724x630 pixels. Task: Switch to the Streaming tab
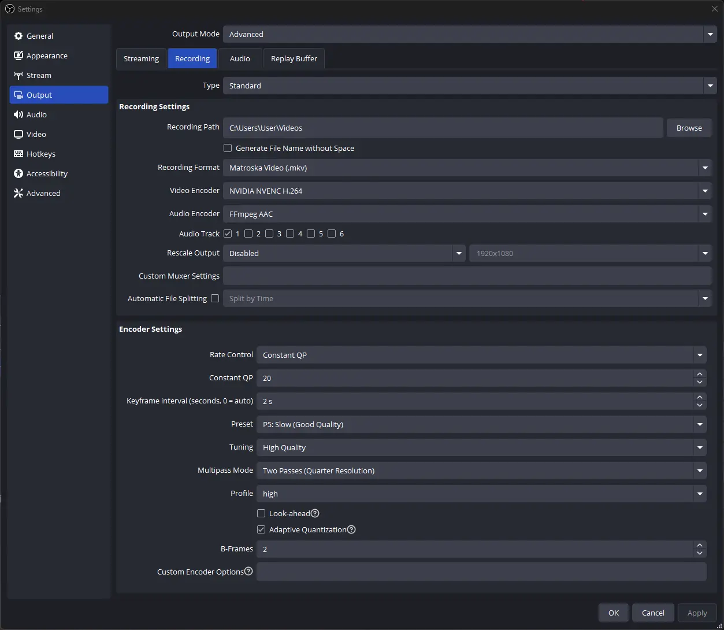[x=141, y=58]
